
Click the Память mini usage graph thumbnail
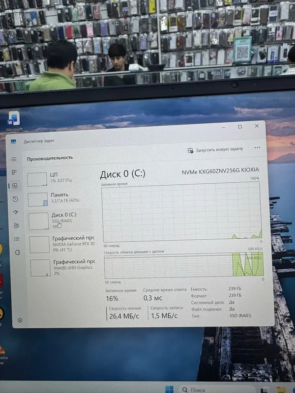point(38,199)
